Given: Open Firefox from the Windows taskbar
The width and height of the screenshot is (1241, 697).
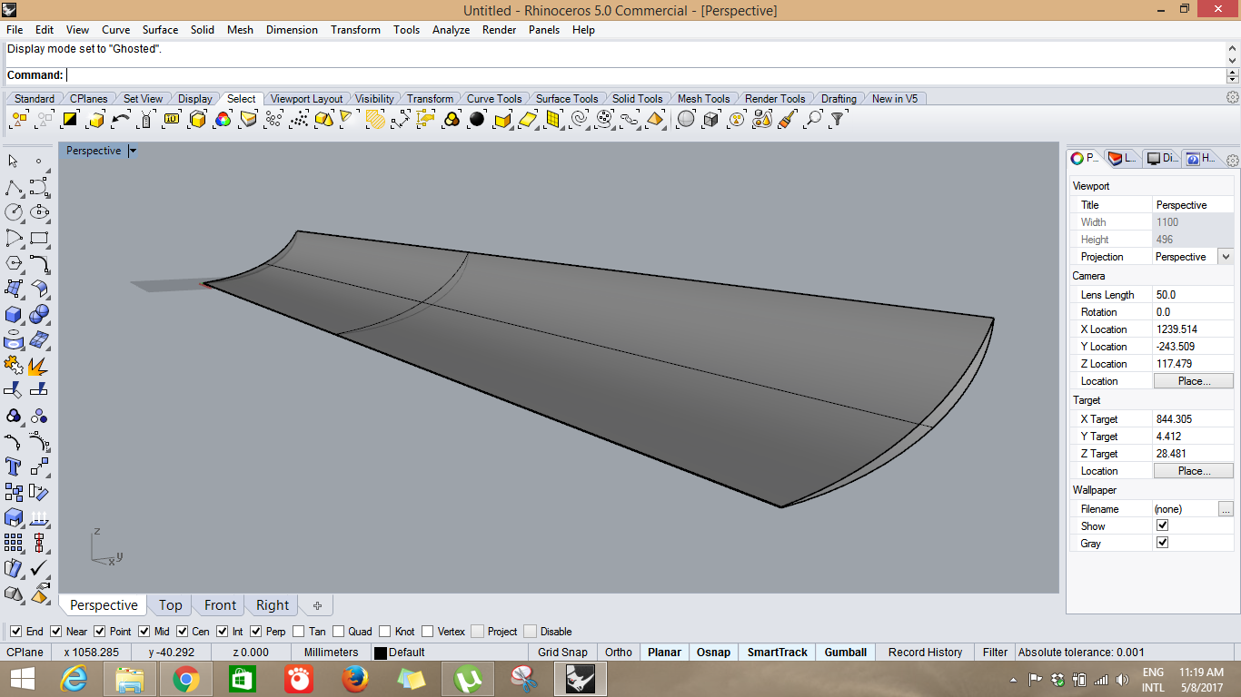Looking at the screenshot, I should [x=355, y=679].
